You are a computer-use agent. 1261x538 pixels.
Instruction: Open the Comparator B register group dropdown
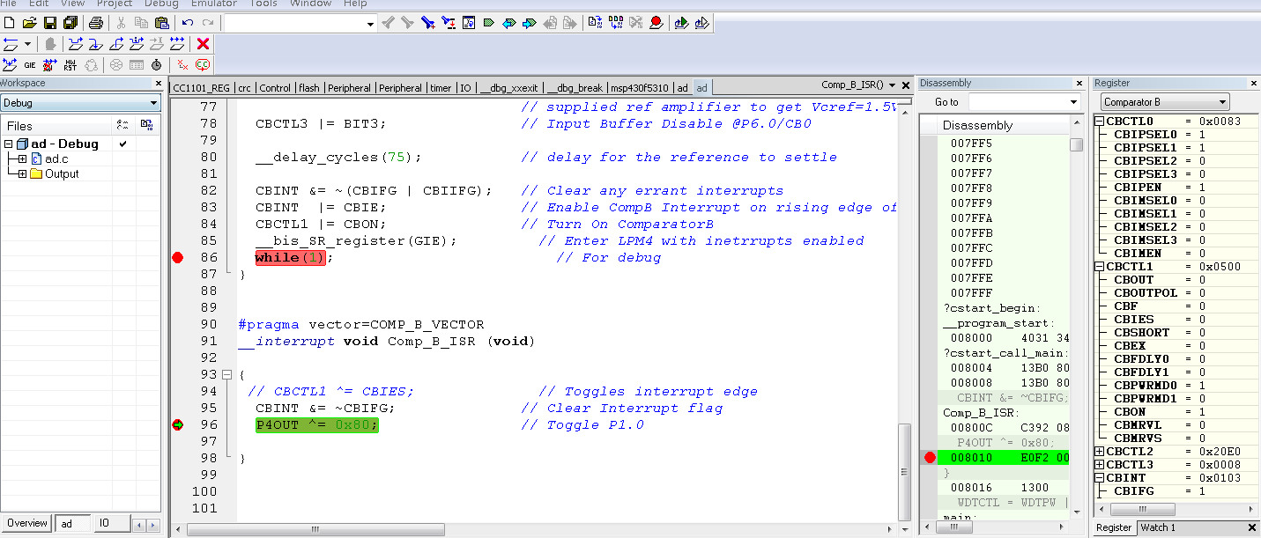pyautogui.click(x=1221, y=102)
